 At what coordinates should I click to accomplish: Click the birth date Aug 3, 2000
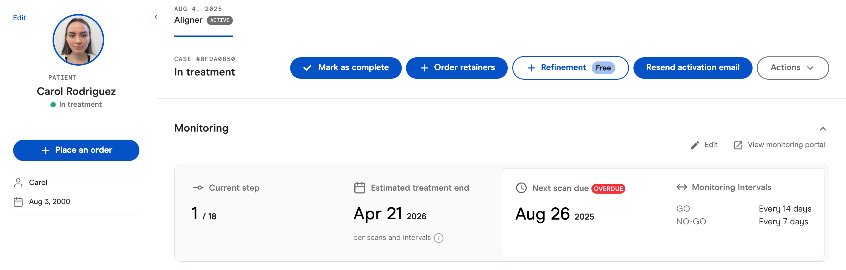[50, 202]
